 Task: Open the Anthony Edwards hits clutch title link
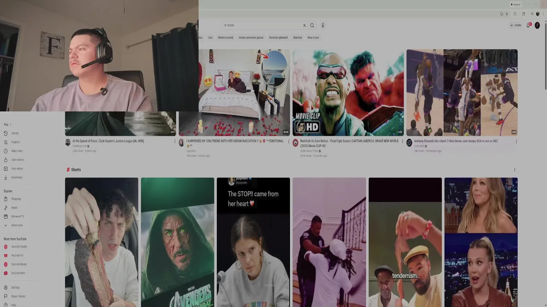click(x=456, y=141)
